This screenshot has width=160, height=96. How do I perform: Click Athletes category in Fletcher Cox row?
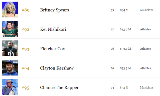coord(145,49)
